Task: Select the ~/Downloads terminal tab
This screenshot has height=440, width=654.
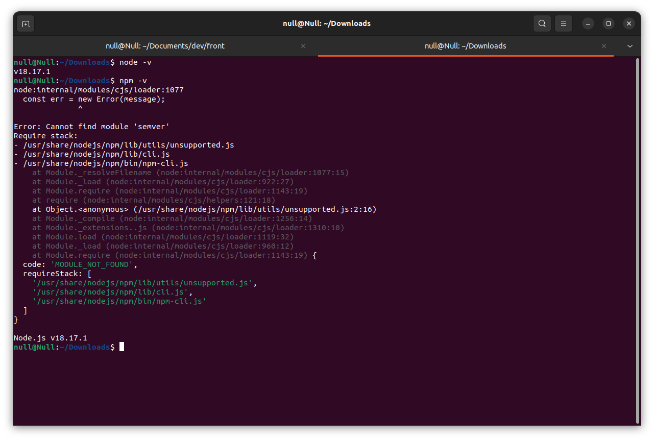Action: (465, 46)
